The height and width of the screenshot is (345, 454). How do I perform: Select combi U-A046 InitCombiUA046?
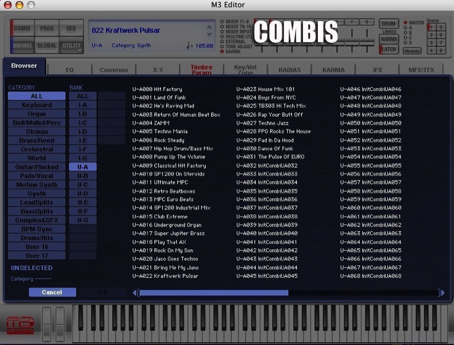[371, 89]
